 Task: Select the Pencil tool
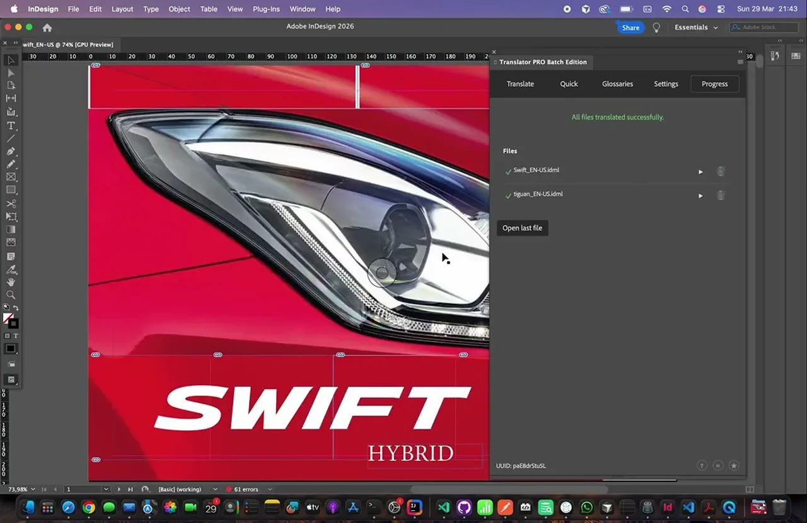(x=11, y=164)
